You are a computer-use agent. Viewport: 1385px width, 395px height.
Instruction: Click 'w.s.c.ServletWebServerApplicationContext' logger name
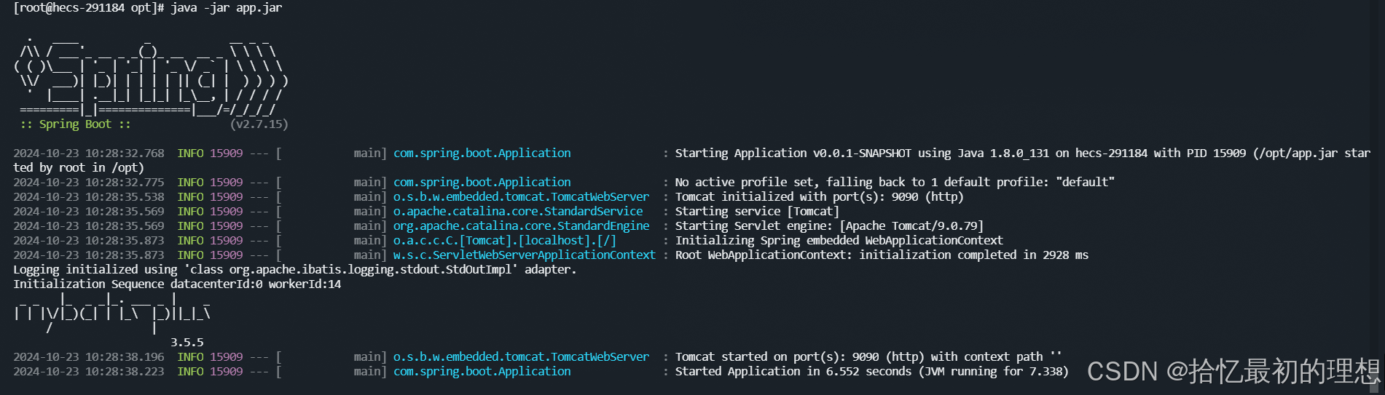[x=525, y=255]
